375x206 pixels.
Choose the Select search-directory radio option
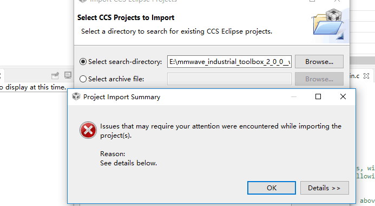tap(83, 62)
